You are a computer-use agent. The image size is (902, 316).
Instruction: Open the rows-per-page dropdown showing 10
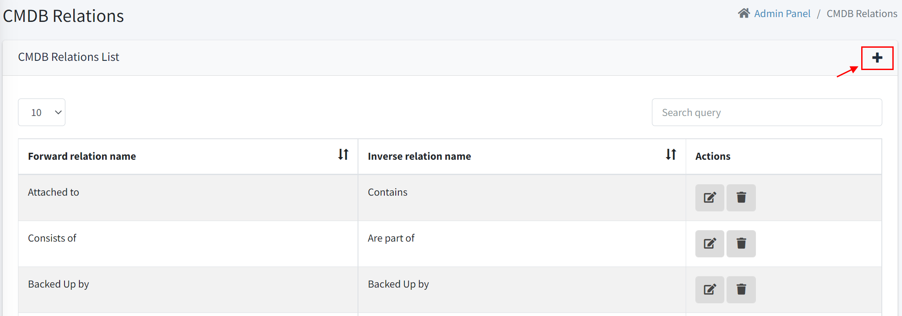point(42,112)
